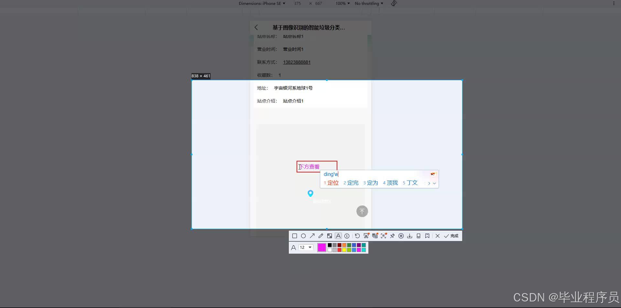Click the 营业时间1 value text
The height and width of the screenshot is (308, 621).
293,49
